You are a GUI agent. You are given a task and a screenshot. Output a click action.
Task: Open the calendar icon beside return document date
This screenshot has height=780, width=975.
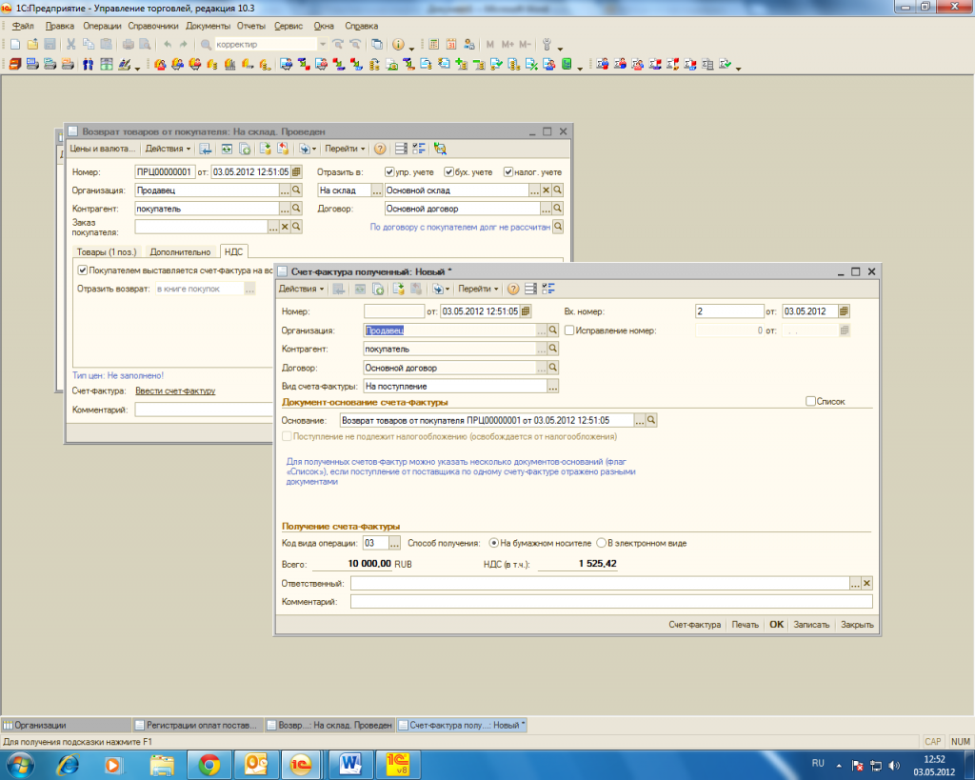pos(295,172)
